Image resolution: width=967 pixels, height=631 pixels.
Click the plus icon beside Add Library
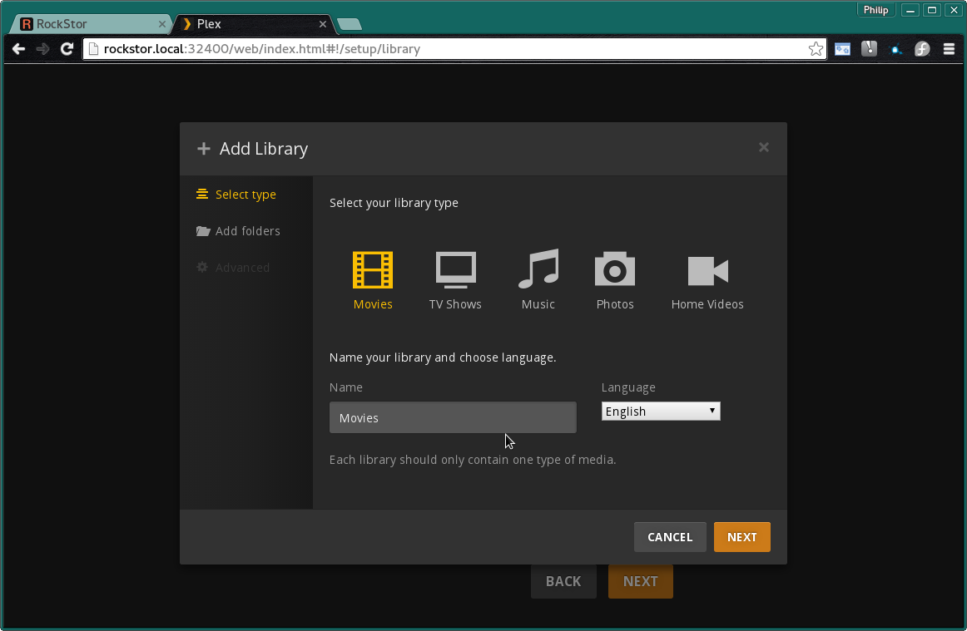[x=204, y=149]
